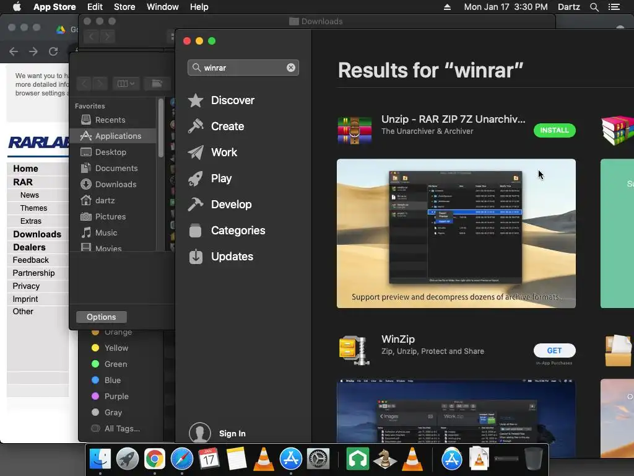
Task: Select the Gray tag in Finder sidebar
Action: tap(106, 412)
